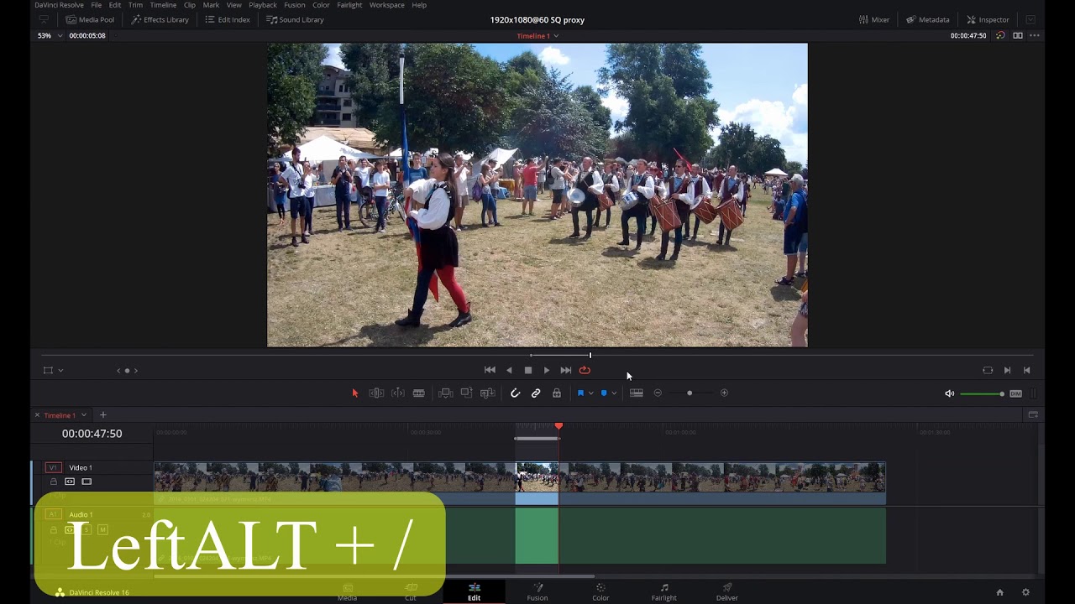Jump to first frame in transport controls
The image size is (1075, 604).
click(490, 370)
